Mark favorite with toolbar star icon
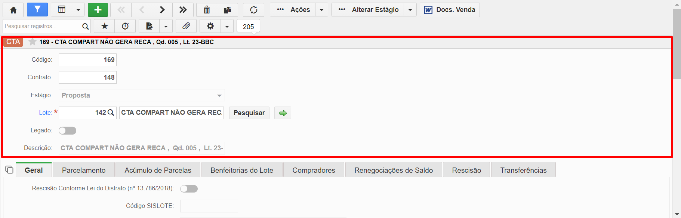The image size is (681, 218). pyautogui.click(x=105, y=26)
